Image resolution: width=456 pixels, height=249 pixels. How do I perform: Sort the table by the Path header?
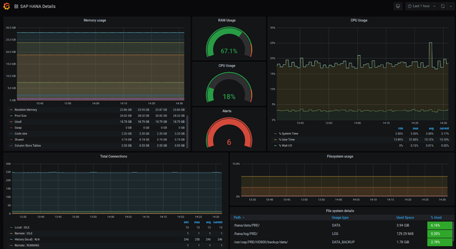[x=237, y=218]
